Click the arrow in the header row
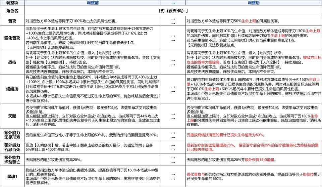The width and height of the screenshot is (322, 187). [x=173, y=3]
